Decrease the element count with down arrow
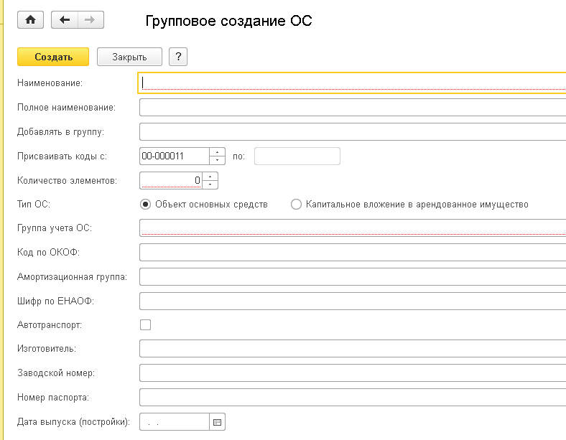566x440 pixels. (x=210, y=184)
